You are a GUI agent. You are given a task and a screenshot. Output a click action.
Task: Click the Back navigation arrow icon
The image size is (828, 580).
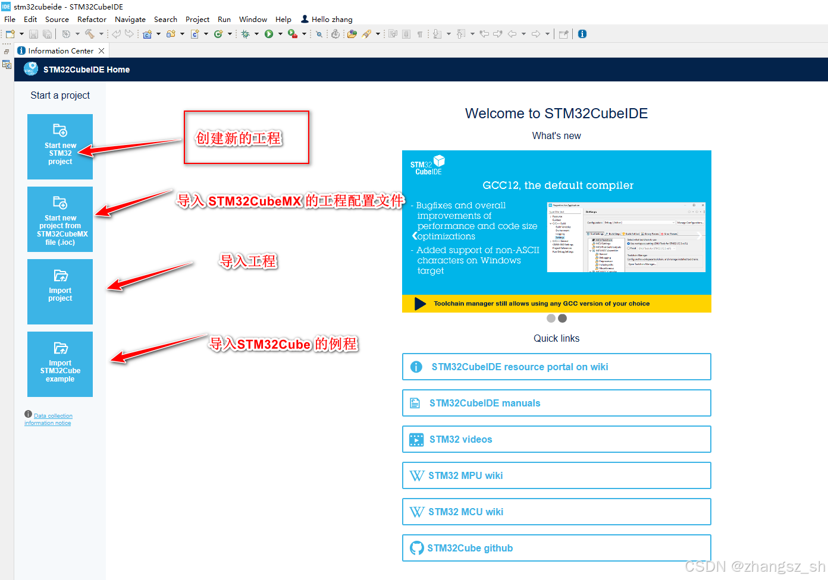(512, 34)
